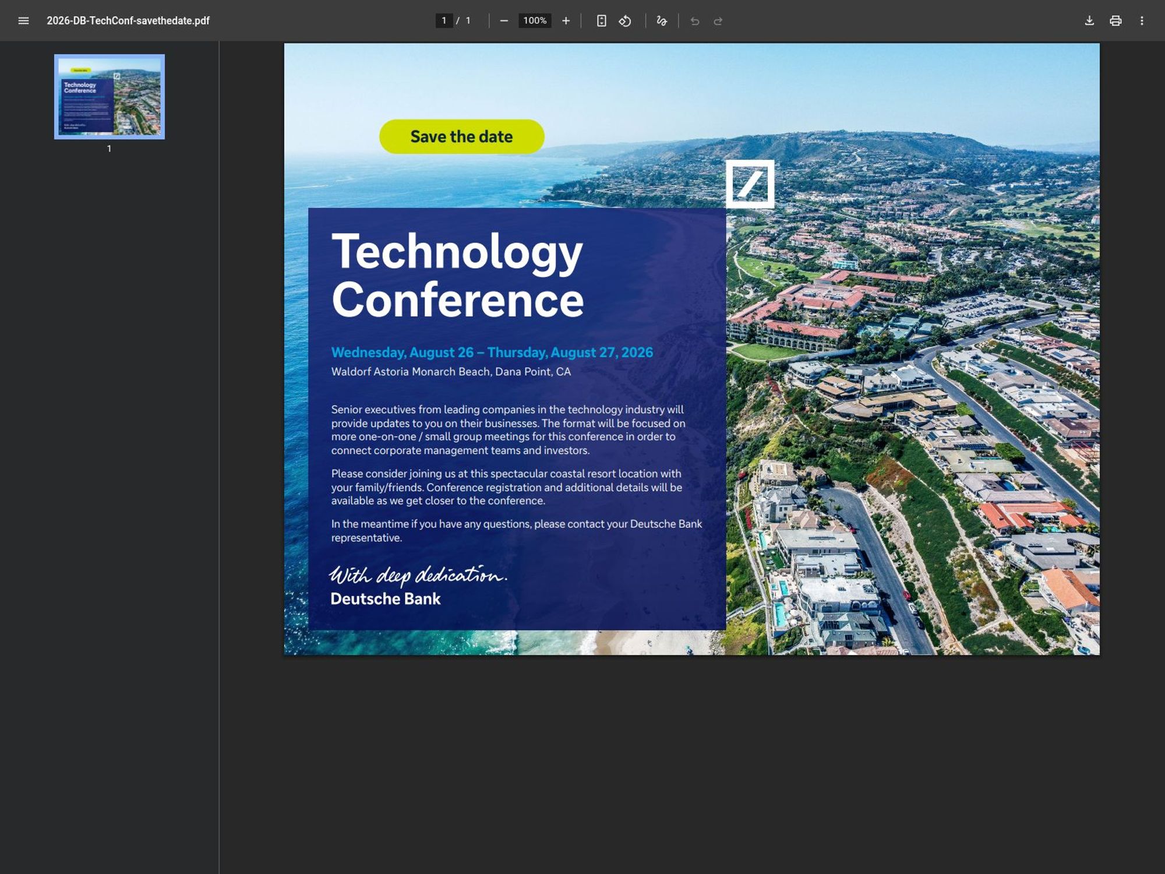Screen dimensions: 1165x874
Task: Click the 2026-DB-TechConf-savethedate.pdf title
Action: coord(128,20)
